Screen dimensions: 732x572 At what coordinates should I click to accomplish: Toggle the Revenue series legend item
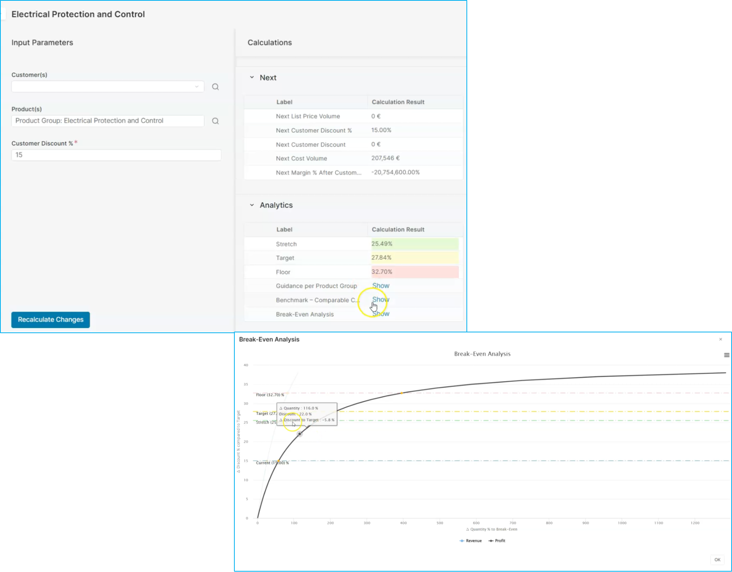point(471,540)
